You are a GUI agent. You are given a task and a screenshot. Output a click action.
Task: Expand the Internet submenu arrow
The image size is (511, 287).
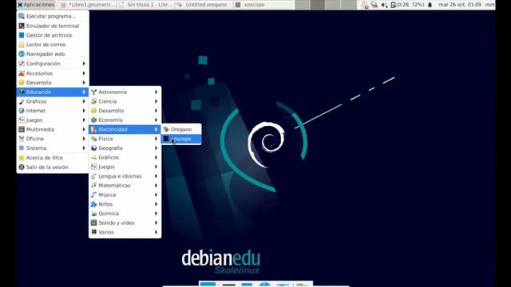click(84, 111)
